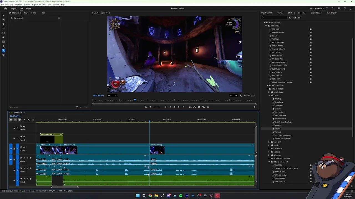Open the VEGAS WORKPLACE workspace selector
The height and width of the screenshot is (199, 355).
tap(316, 9)
